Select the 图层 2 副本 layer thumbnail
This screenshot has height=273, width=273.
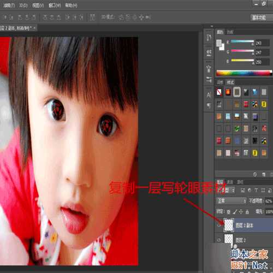pos(229,225)
